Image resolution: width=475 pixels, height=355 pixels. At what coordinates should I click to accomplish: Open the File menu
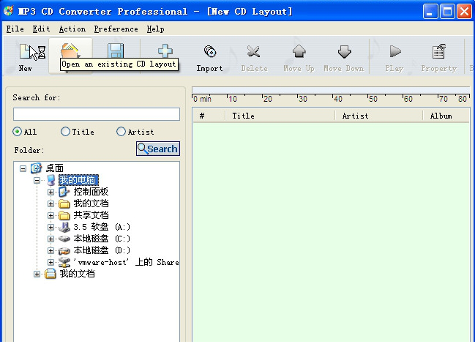pyautogui.click(x=15, y=29)
